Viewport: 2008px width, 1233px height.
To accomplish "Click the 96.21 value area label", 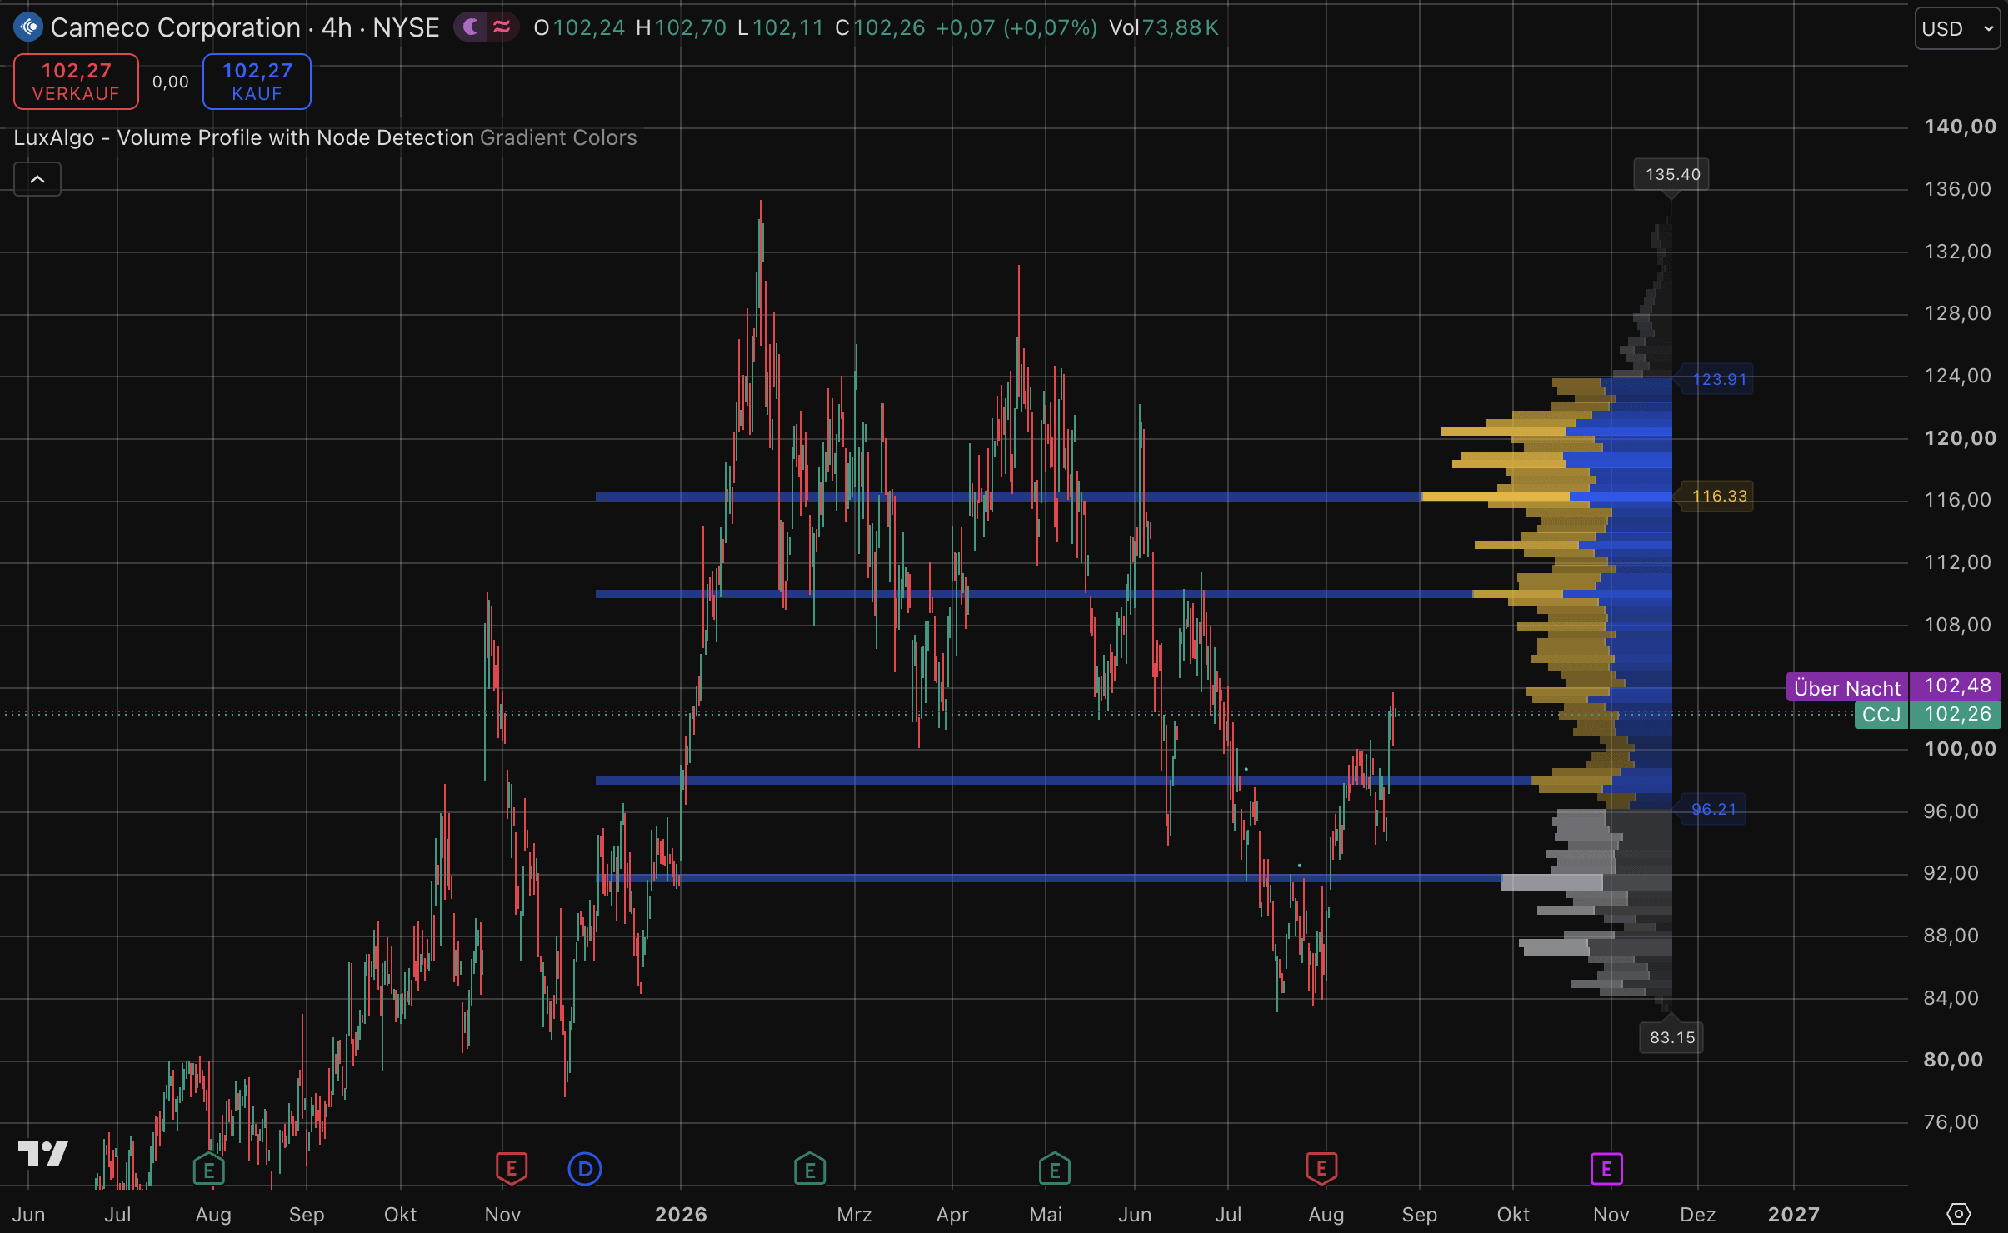I will click(x=1714, y=809).
